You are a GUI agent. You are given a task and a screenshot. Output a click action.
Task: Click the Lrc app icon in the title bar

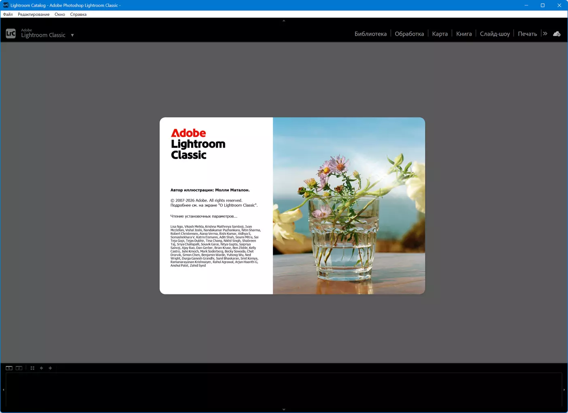[x=6, y=5]
